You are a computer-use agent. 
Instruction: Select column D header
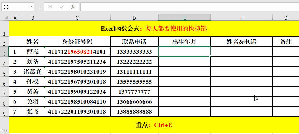pos(134,18)
